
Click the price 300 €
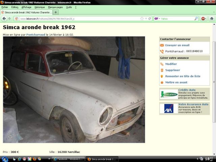(15, 152)
